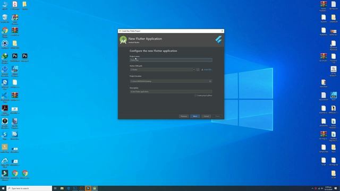The image size is (340, 191).
Task: Open the Project location folder browse icon
Action: click(x=210, y=81)
